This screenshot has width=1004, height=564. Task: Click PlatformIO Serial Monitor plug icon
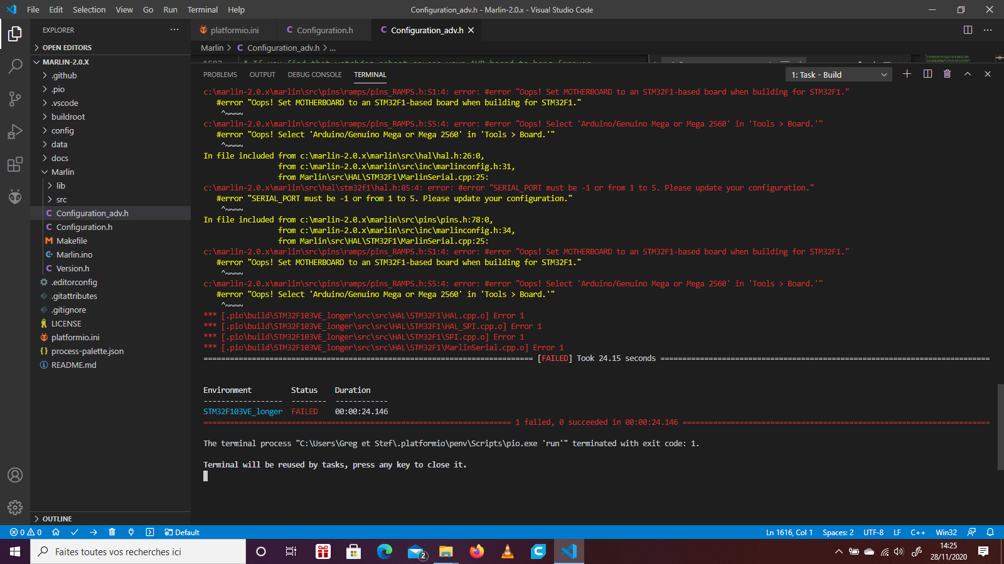point(131,532)
